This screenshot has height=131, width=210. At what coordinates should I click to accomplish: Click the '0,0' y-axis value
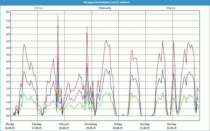point(8,116)
